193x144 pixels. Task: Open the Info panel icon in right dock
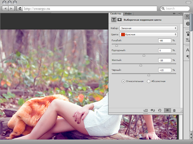click(x=188, y=23)
